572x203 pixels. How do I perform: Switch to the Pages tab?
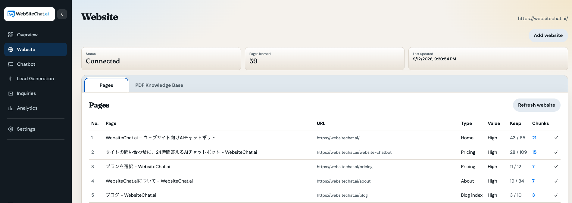(106, 85)
